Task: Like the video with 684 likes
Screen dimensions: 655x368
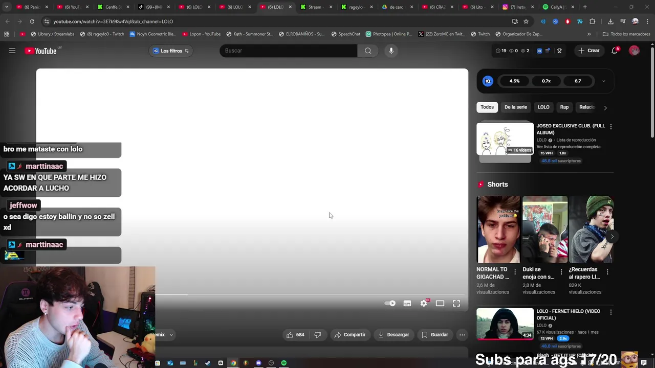Action: (295, 335)
